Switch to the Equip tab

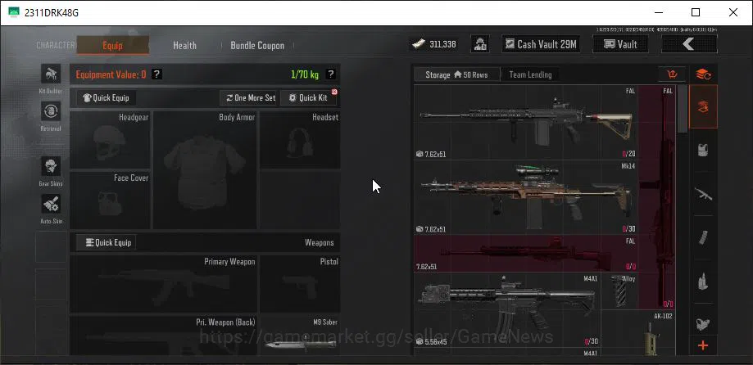[112, 46]
